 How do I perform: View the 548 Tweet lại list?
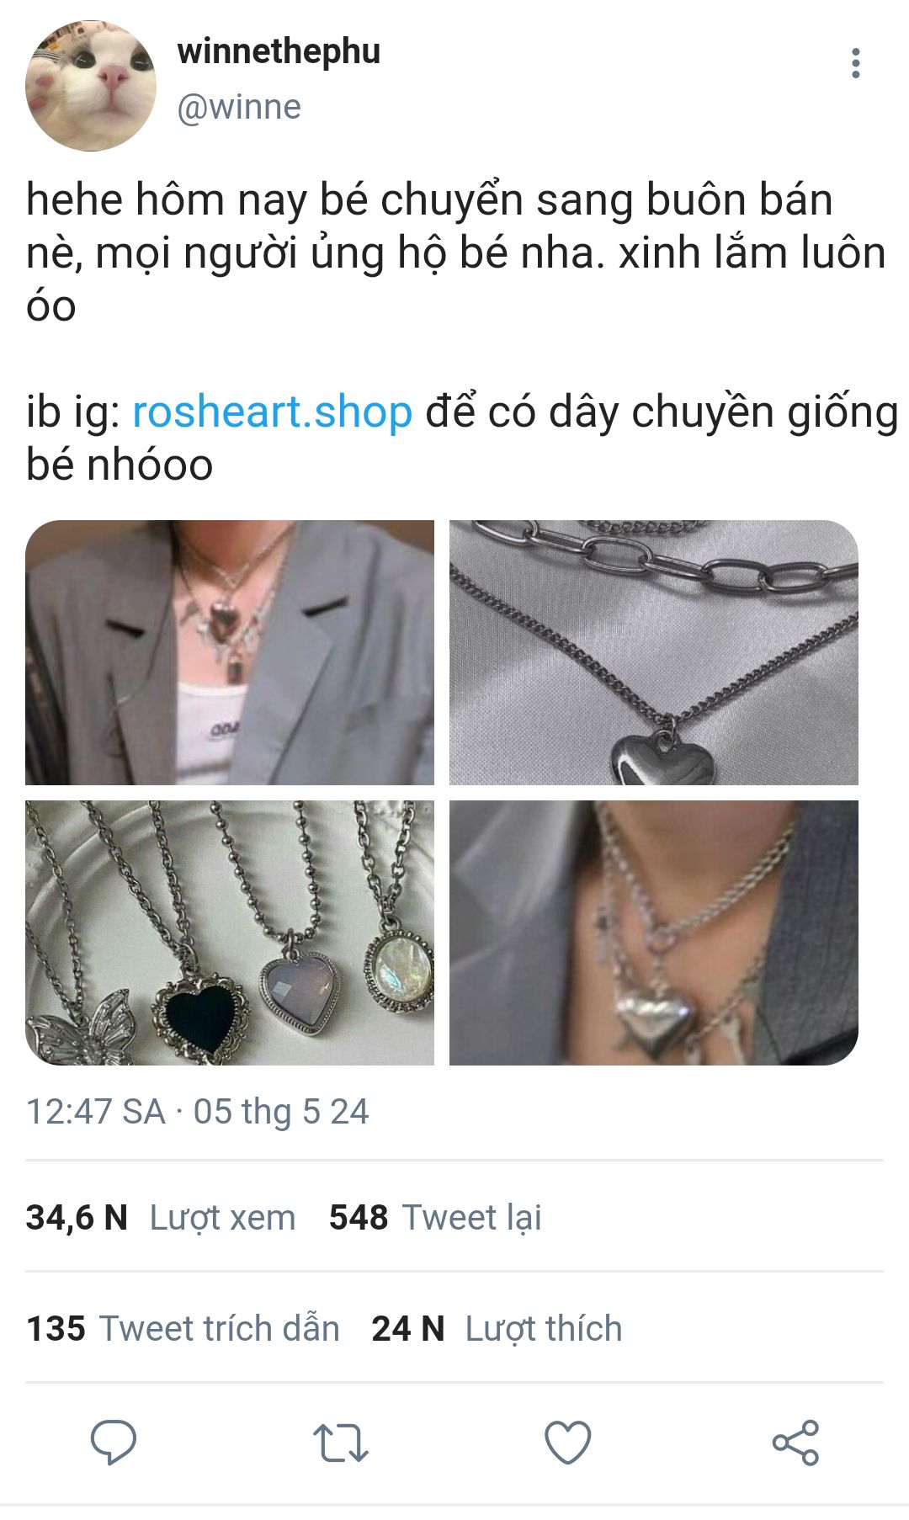point(435,1217)
